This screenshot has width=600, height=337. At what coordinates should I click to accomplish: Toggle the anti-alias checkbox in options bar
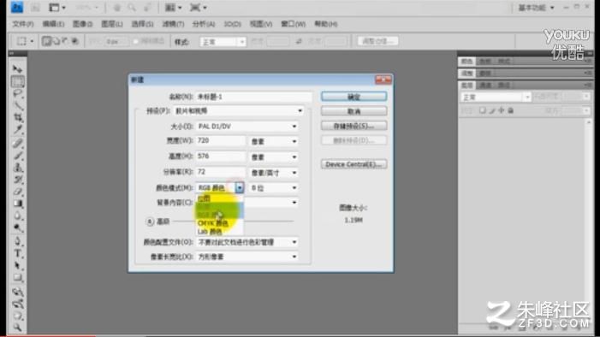tap(135, 41)
